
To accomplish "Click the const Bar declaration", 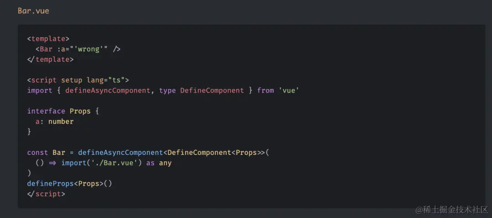I will 46,153.
